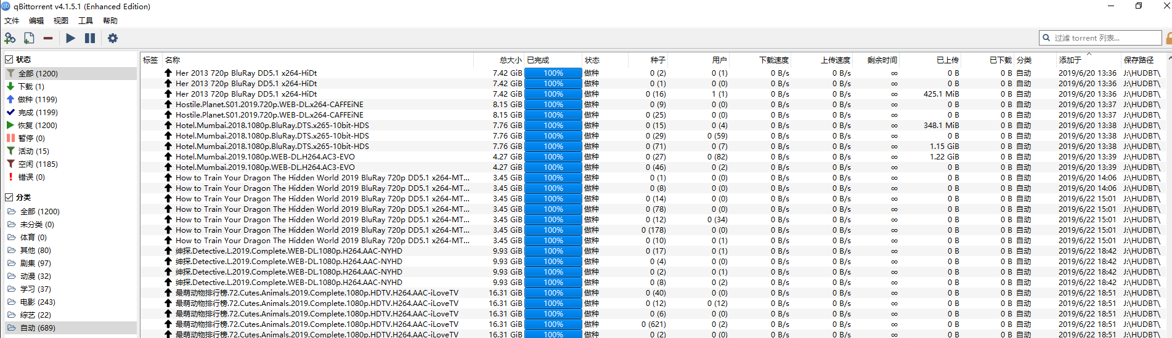Viewport: 1172px width, 338px height.
Task: Select the 下载 (1) status filter
Action: tap(71, 87)
